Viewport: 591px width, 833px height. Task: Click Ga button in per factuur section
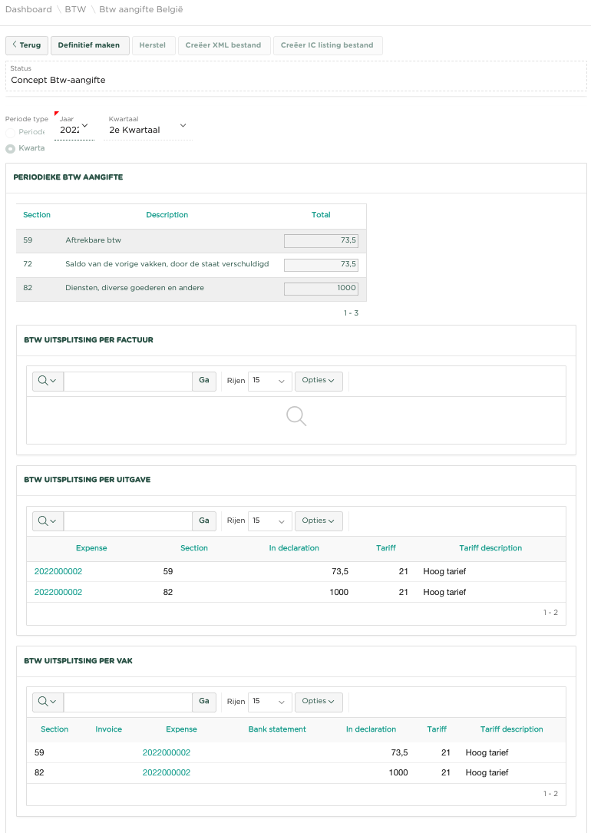[204, 381]
